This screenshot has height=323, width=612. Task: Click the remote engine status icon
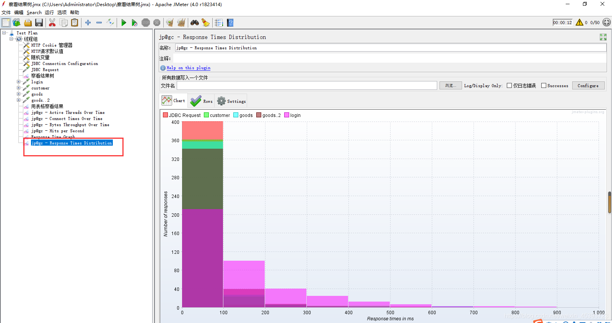coord(607,22)
